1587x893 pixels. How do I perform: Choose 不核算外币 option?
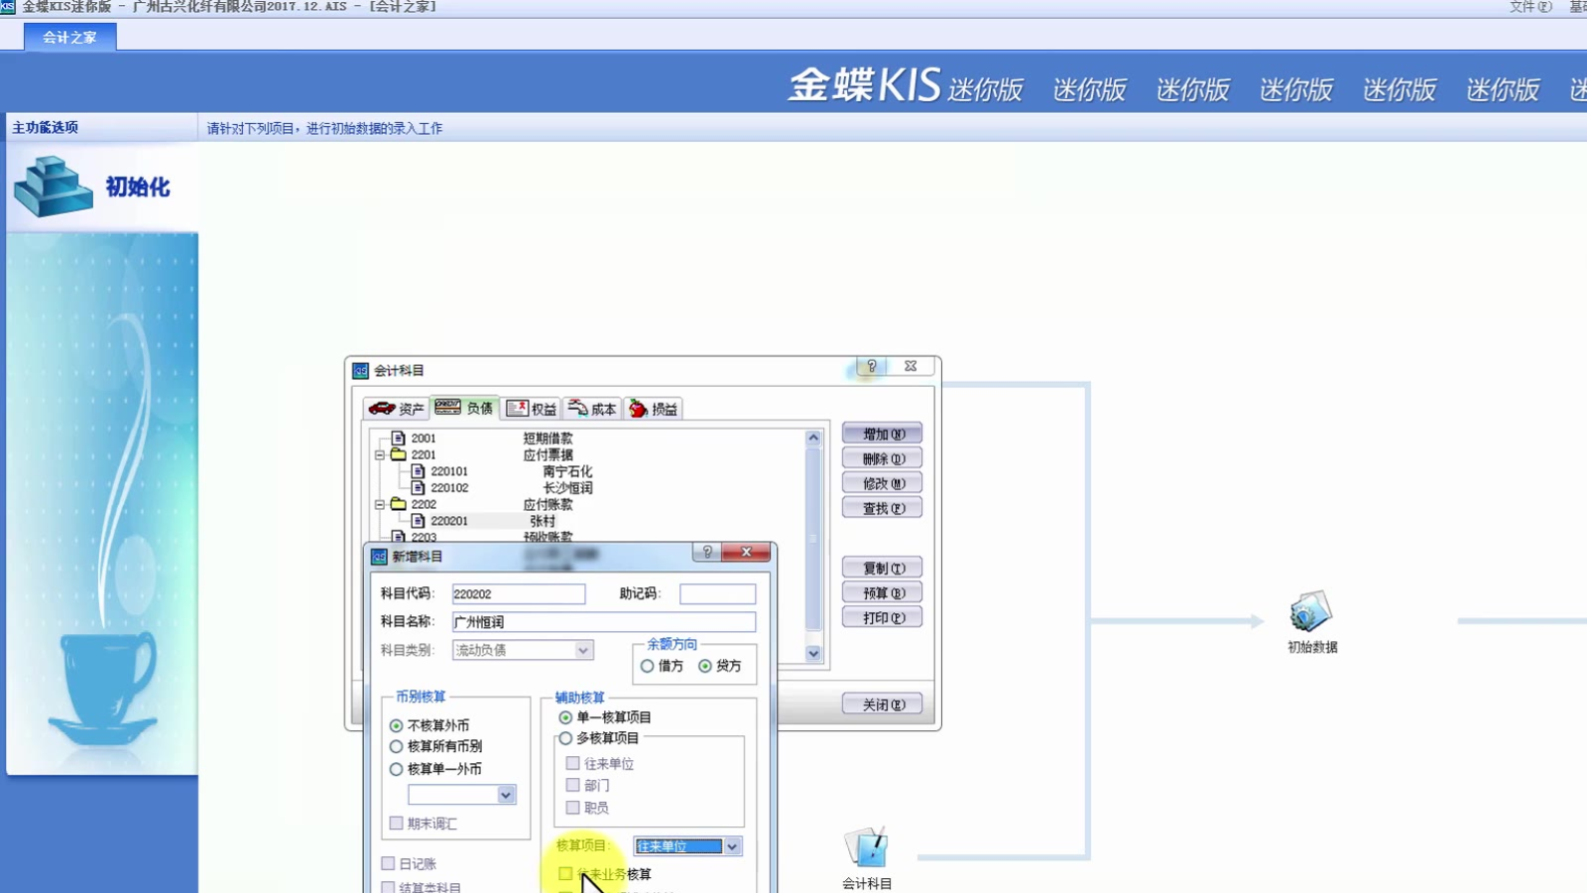tap(397, 725)
